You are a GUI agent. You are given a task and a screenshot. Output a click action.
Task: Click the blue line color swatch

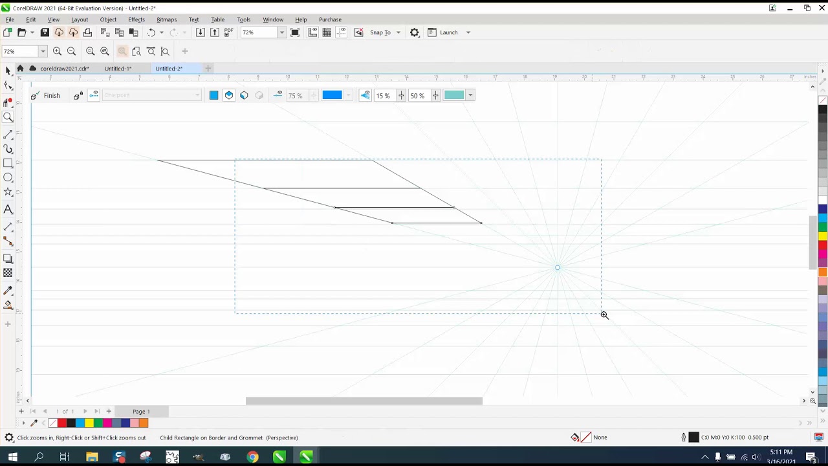click(332, 95)
